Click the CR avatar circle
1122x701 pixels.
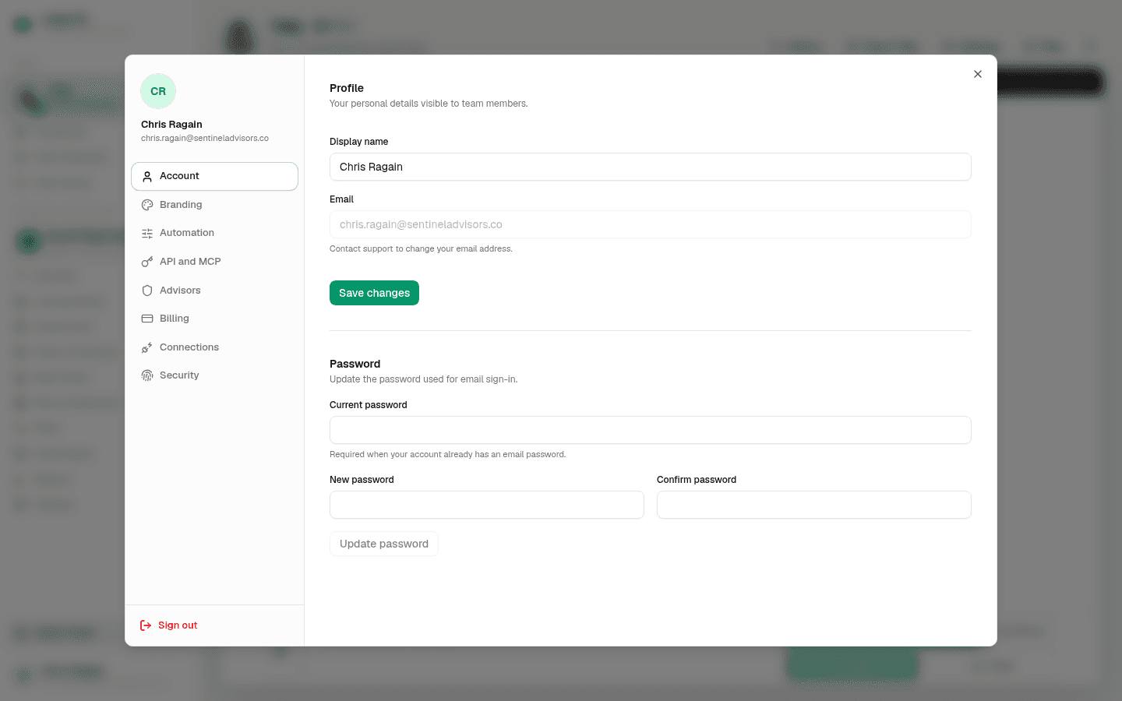(x=158, y=91)
